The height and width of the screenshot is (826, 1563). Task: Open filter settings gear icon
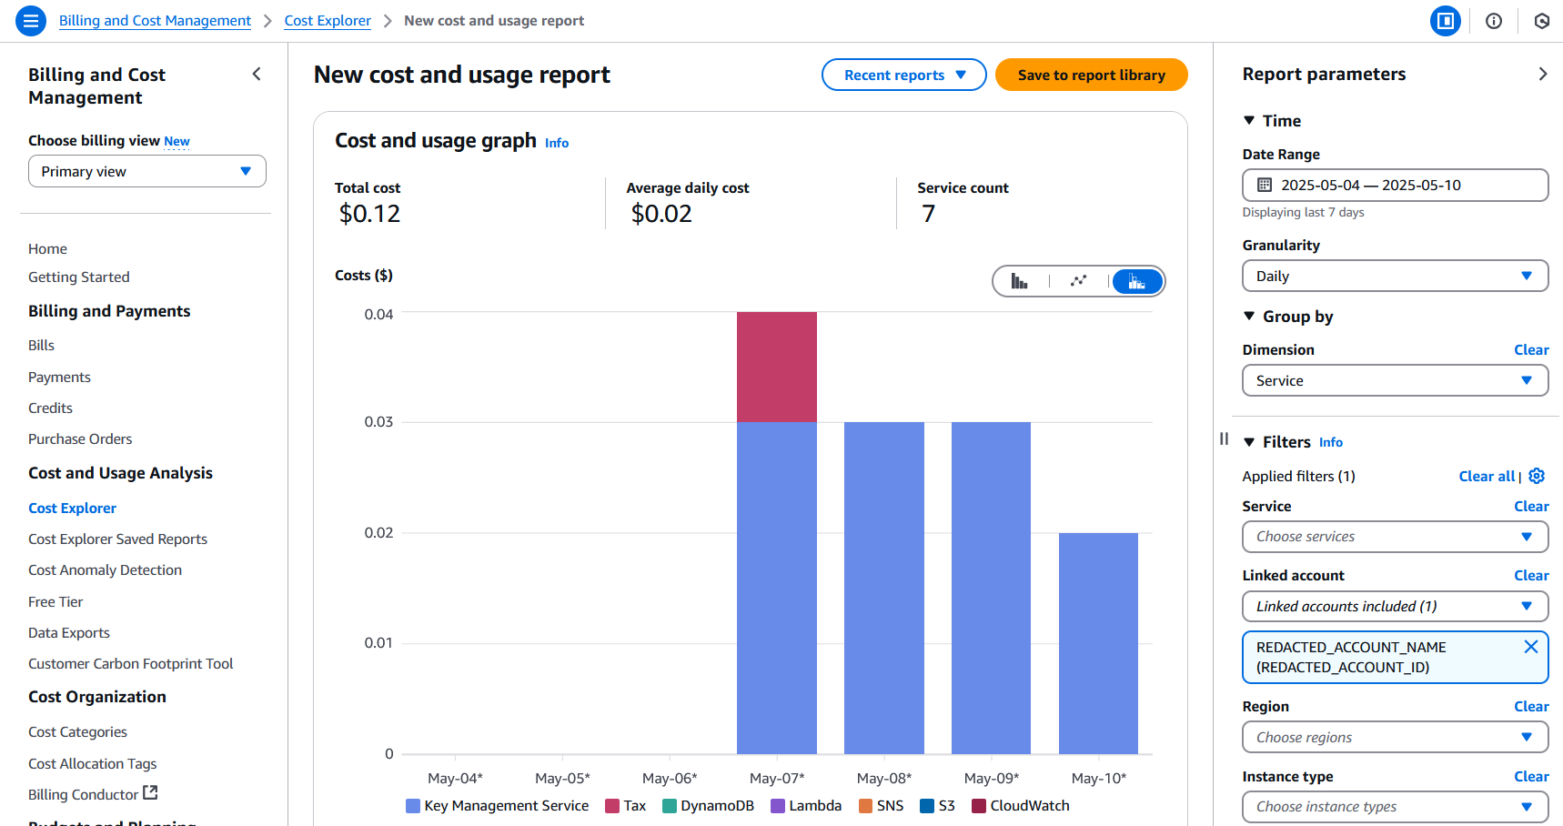1537,476
